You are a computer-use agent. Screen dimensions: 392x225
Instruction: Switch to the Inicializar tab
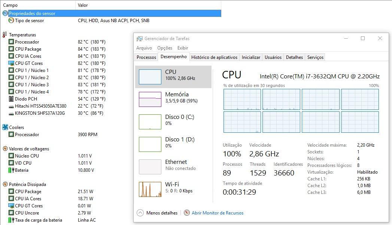coord(251,57)
